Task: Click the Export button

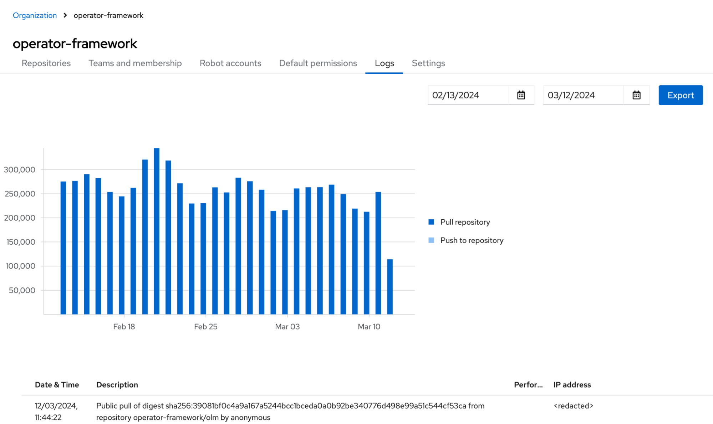Action: click(680, 95)
